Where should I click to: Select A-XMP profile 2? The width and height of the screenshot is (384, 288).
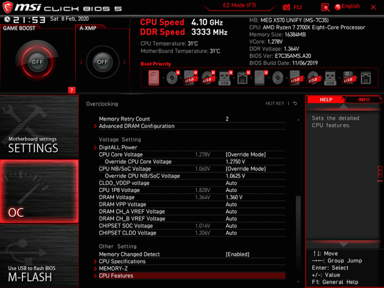click(x=81, y=62)
